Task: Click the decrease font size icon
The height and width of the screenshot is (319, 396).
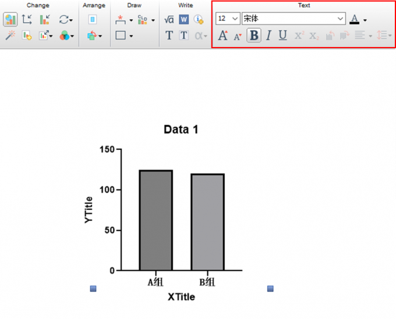Action: pyautogui.click(x=238, y=37)
